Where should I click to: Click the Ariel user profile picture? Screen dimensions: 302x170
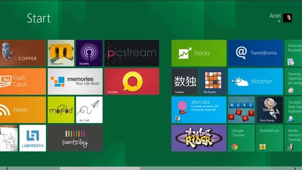tap(287, 18)
